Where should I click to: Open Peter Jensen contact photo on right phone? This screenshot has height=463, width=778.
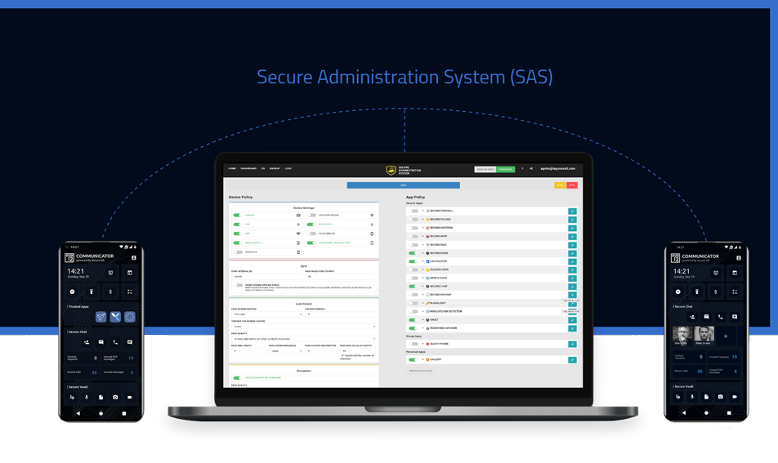click(x=704, y=336)
